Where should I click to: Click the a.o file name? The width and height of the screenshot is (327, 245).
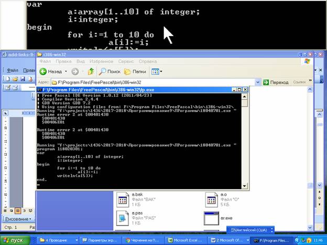(224, 194)
